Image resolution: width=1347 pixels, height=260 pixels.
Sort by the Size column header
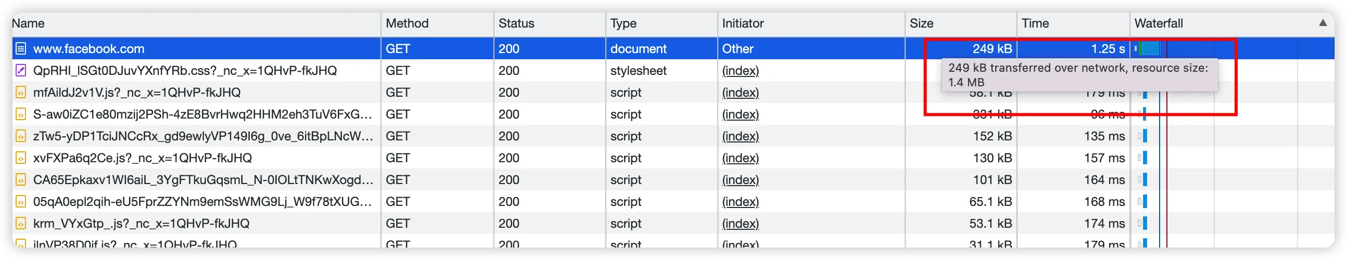[961, 23]
